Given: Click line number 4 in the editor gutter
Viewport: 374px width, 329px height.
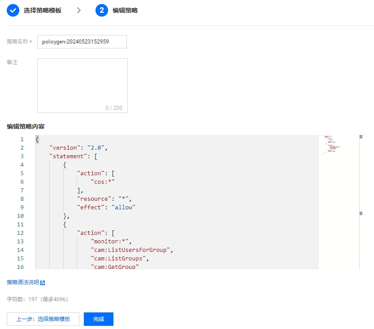Looking at the screenshot, I should (x=22, y=165).
